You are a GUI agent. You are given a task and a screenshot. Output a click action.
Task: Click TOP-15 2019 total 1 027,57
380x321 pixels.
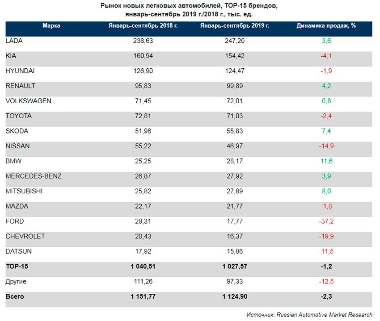[235, 266]
